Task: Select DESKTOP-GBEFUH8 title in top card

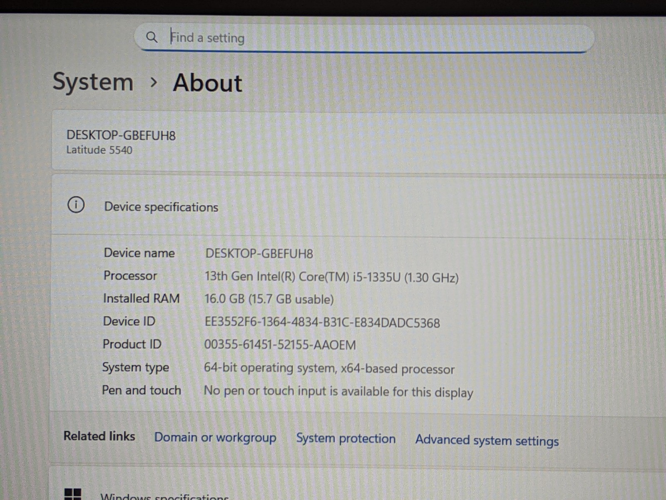Action: pyautogui.click(x=121, y=135)
